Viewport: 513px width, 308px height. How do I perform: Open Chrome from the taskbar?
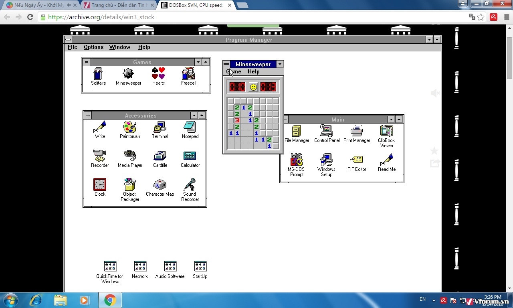[110, 300]
